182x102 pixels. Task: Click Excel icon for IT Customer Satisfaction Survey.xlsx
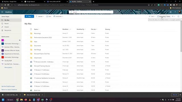[x=31, y=78]
